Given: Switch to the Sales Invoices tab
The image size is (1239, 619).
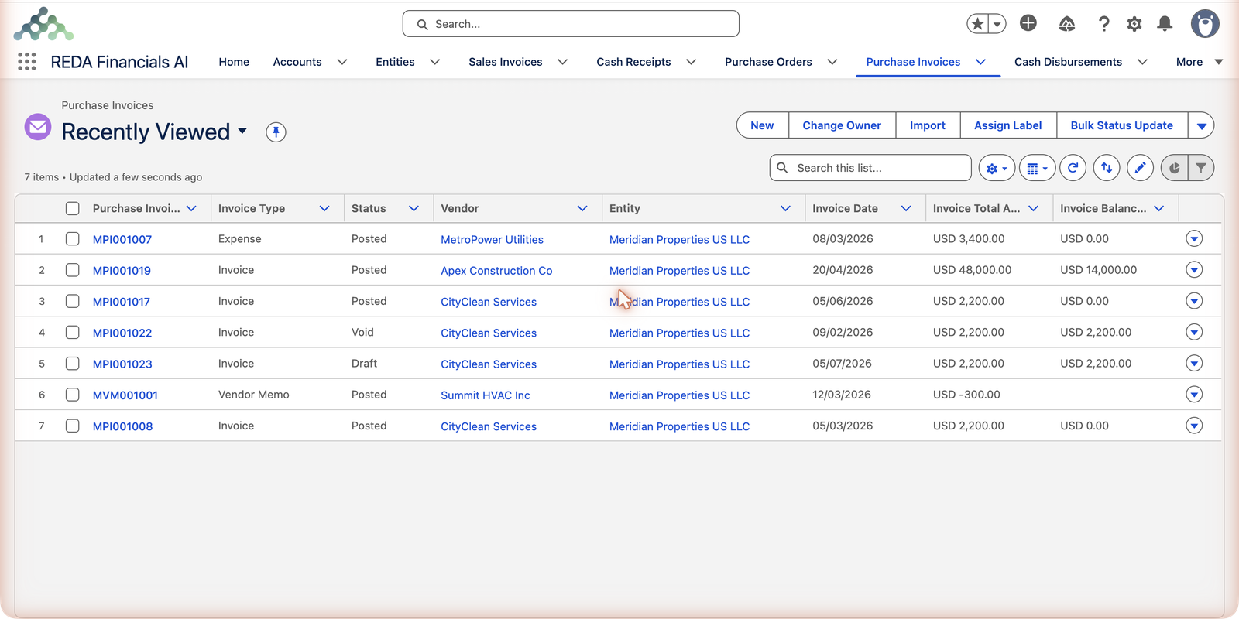Looking at the screenshot, I should point(506,62).
